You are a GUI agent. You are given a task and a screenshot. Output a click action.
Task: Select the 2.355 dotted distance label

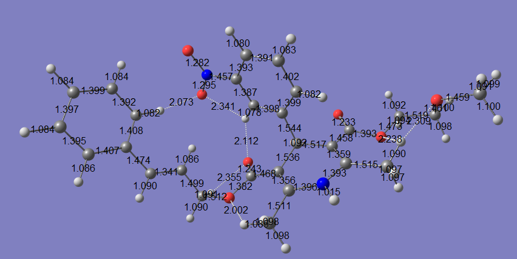tap(229, 177)
